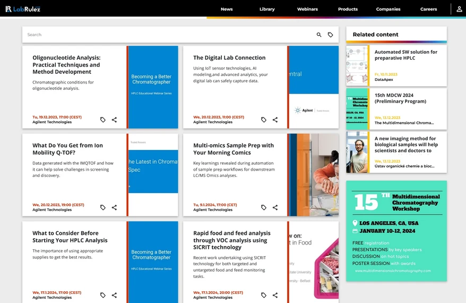Share the Rapid food and feed analysis card

tap(275, 295)
